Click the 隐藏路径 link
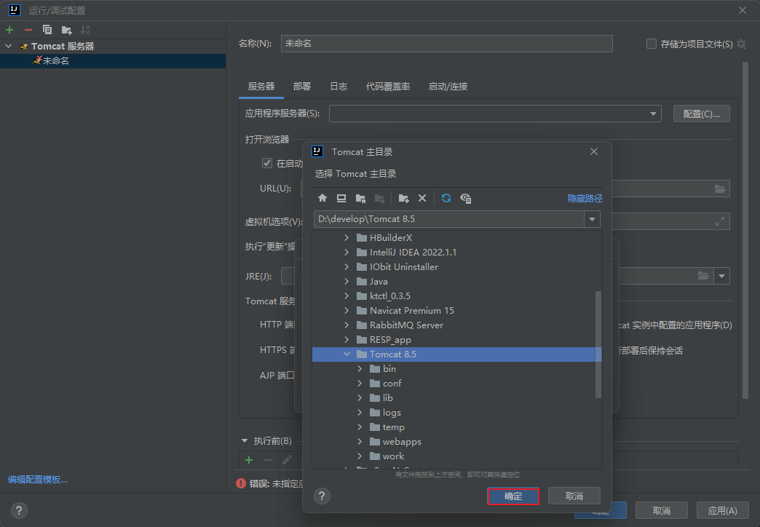Screen dimensions: 760x527 pyautogui.click(x=585, y=198)
